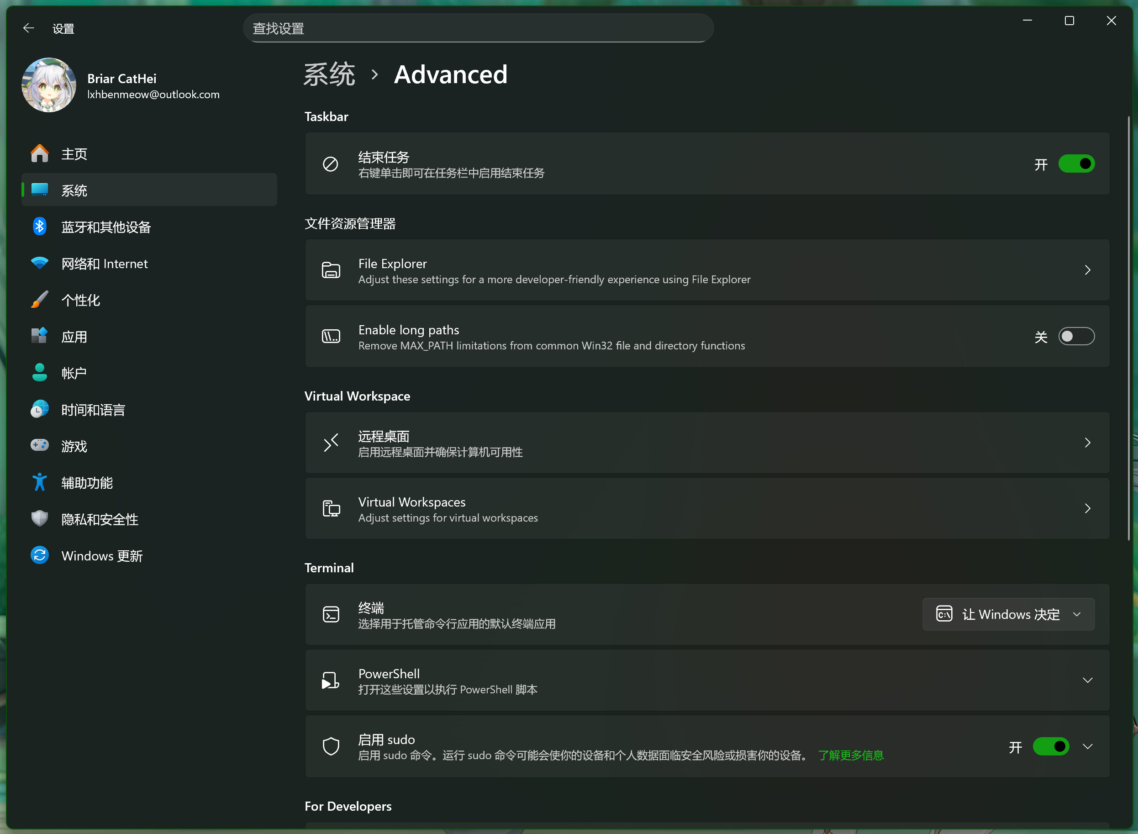The width and height of the screenshot is (1138, 834).
Task: Select Apps in the sidebar menu
Action: [74, 337]
